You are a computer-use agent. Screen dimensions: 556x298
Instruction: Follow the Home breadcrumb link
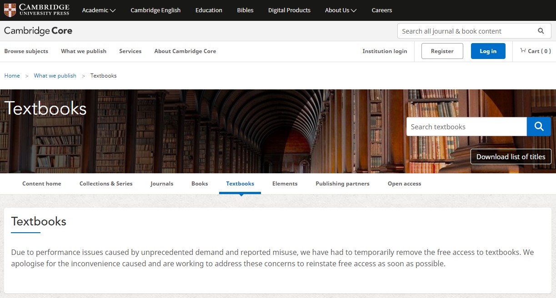12,76
